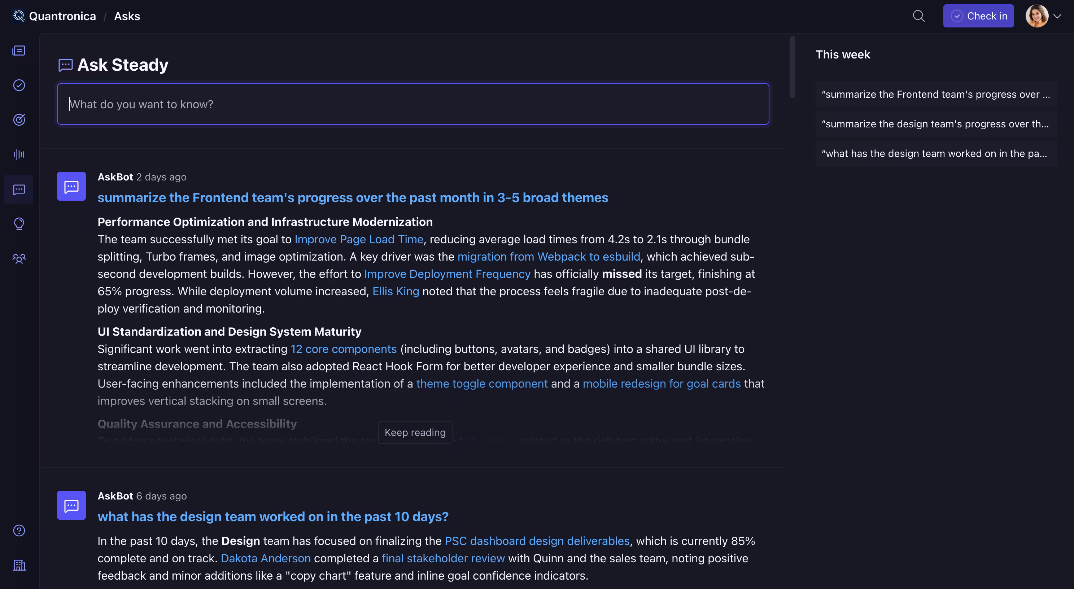Follow the PSC dashboard design deliverables link
Screen dimensions: 1074x589
537,541
